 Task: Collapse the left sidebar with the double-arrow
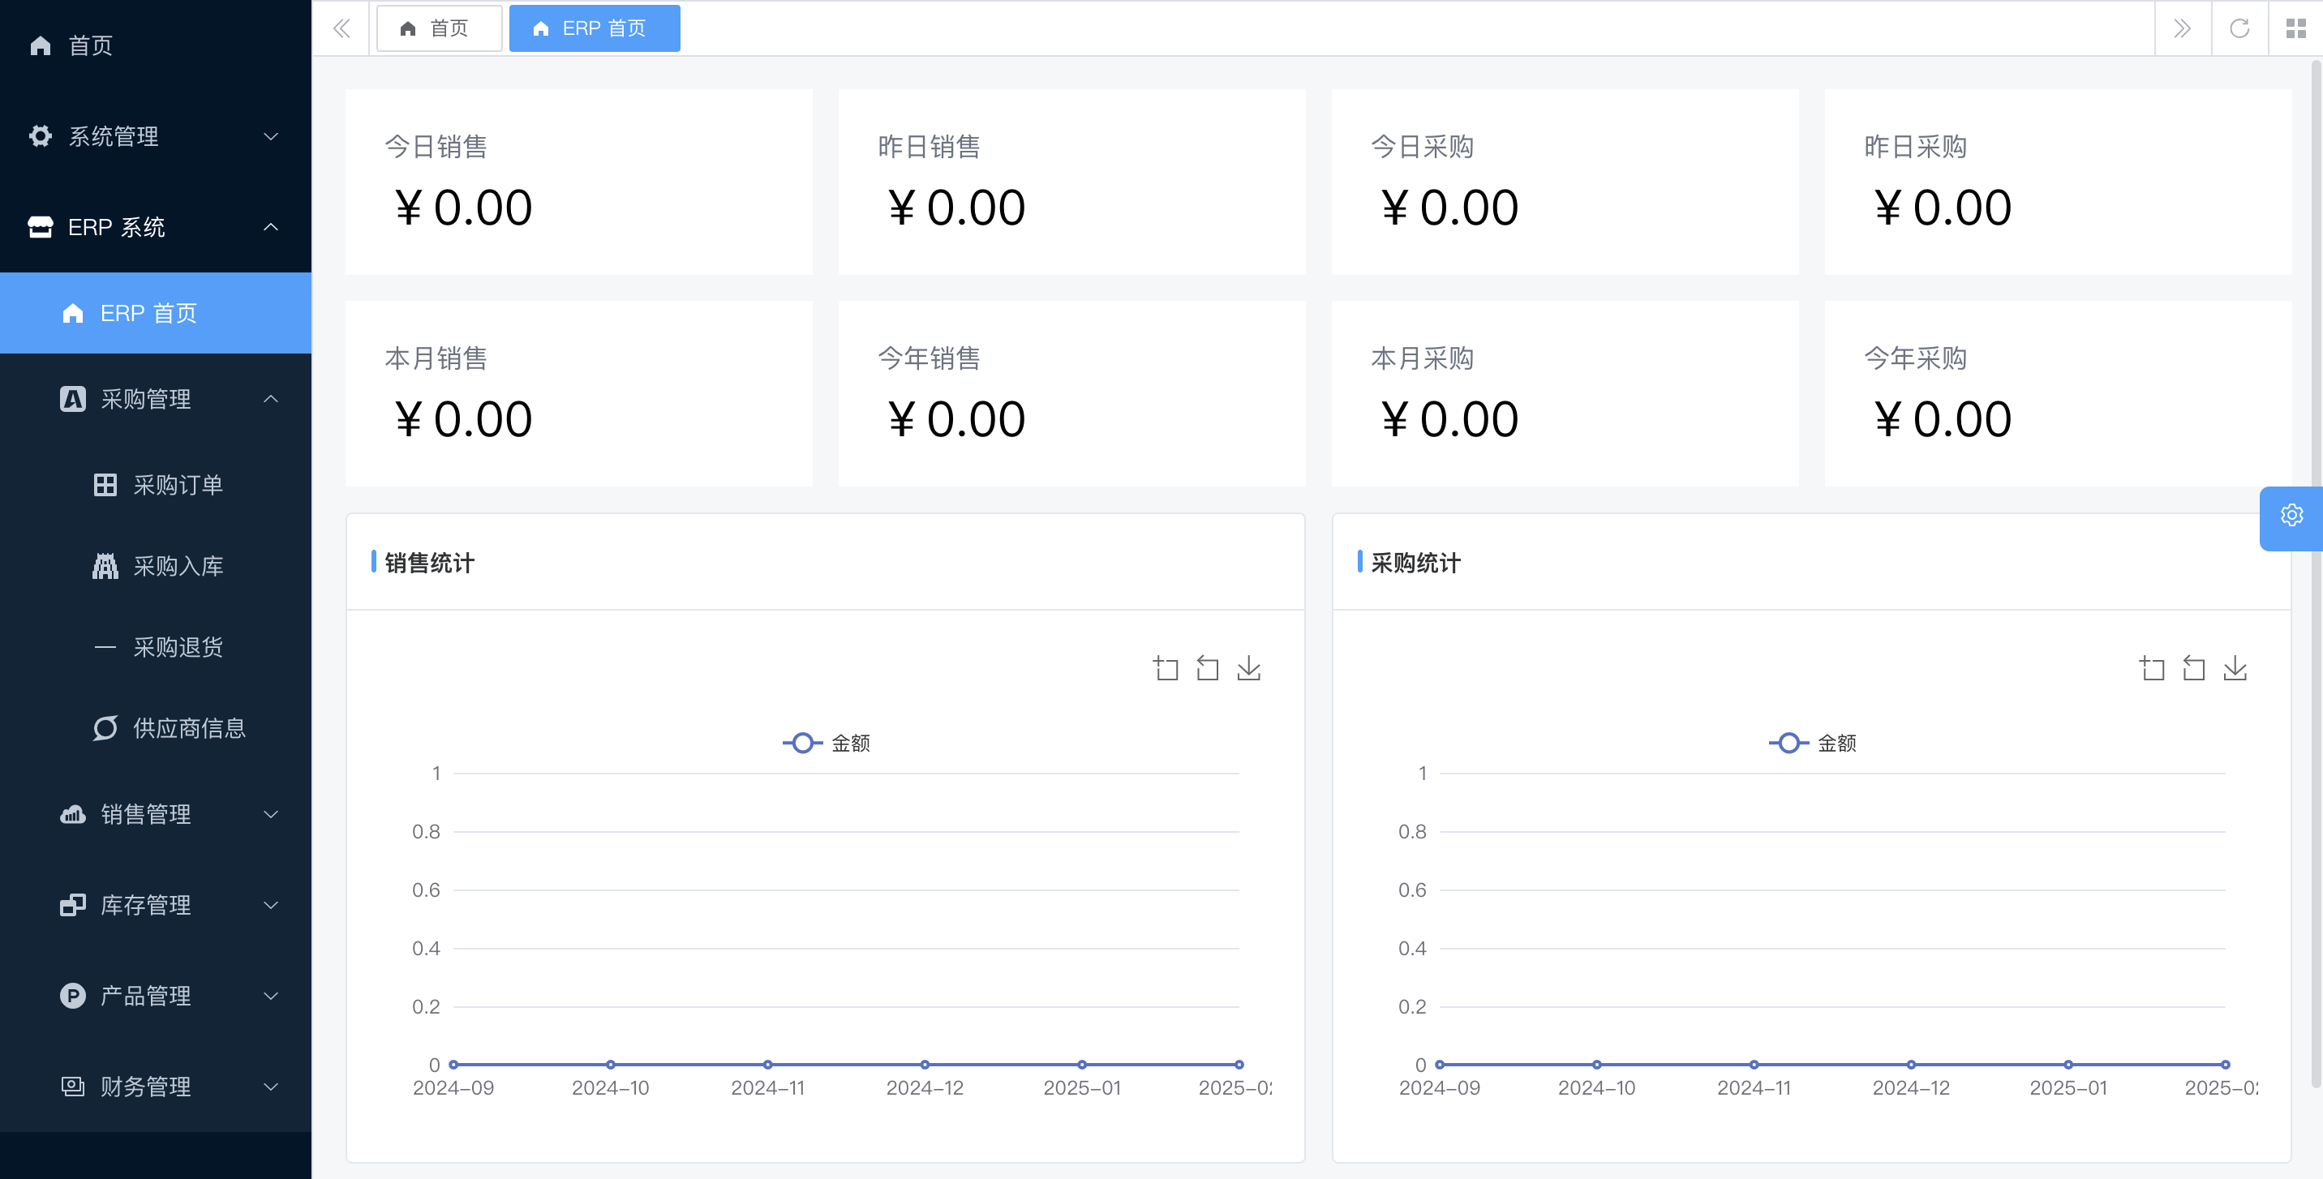pos(341,28)
